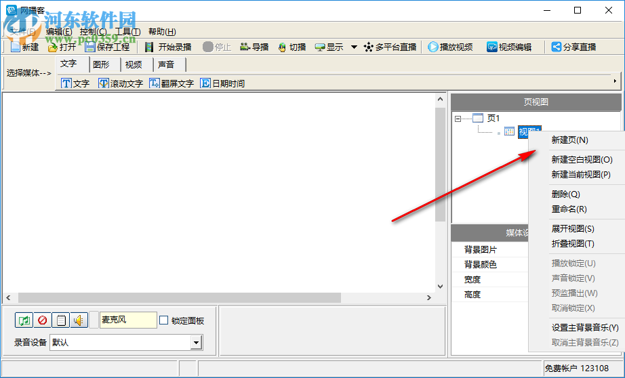Screen dimensions: 625x378
Task: Insert 文字 text media item
Action: [x=75, y=83]
